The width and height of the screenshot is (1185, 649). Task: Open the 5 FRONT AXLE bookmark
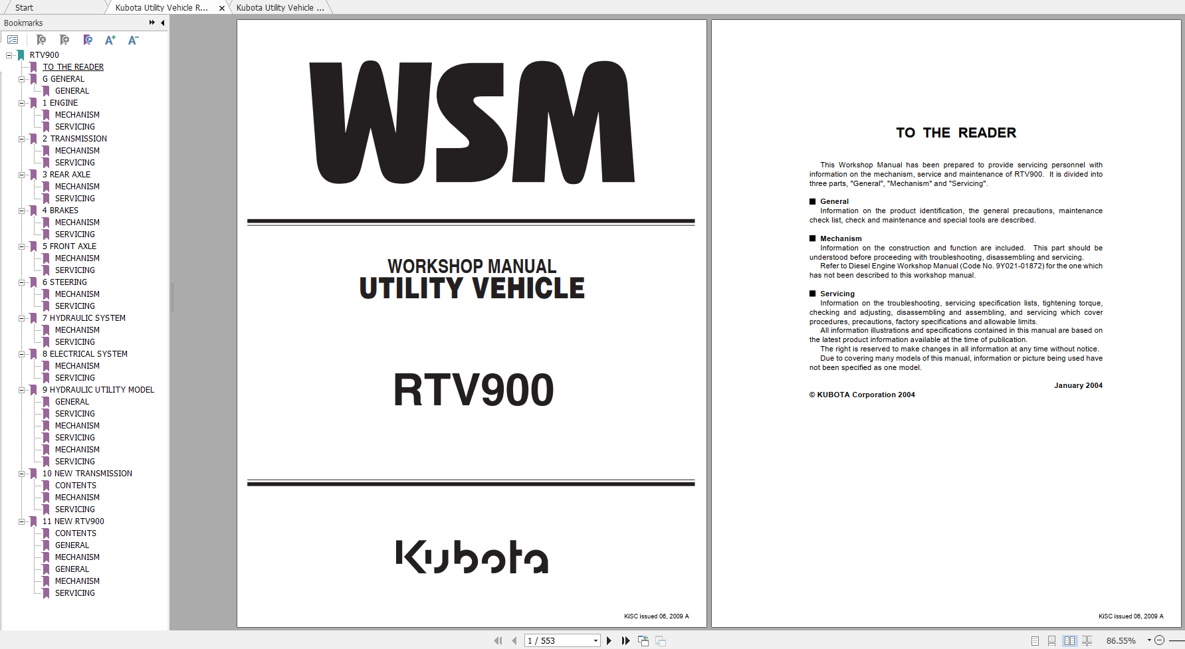pos(69,246)
